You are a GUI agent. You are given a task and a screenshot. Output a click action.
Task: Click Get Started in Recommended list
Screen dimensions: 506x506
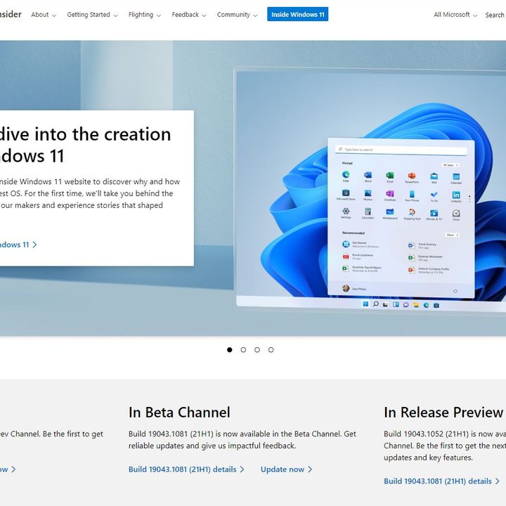tap(361, 245)
